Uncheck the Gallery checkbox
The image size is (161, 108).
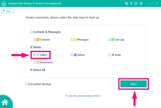(35, 55)
